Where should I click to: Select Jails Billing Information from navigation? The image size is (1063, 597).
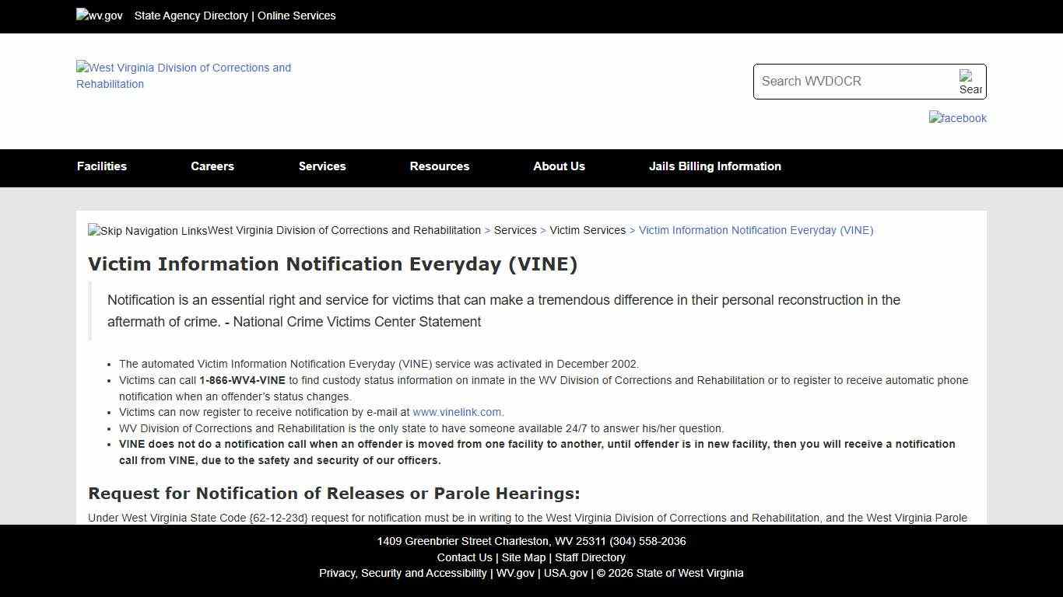click(714, 166)
